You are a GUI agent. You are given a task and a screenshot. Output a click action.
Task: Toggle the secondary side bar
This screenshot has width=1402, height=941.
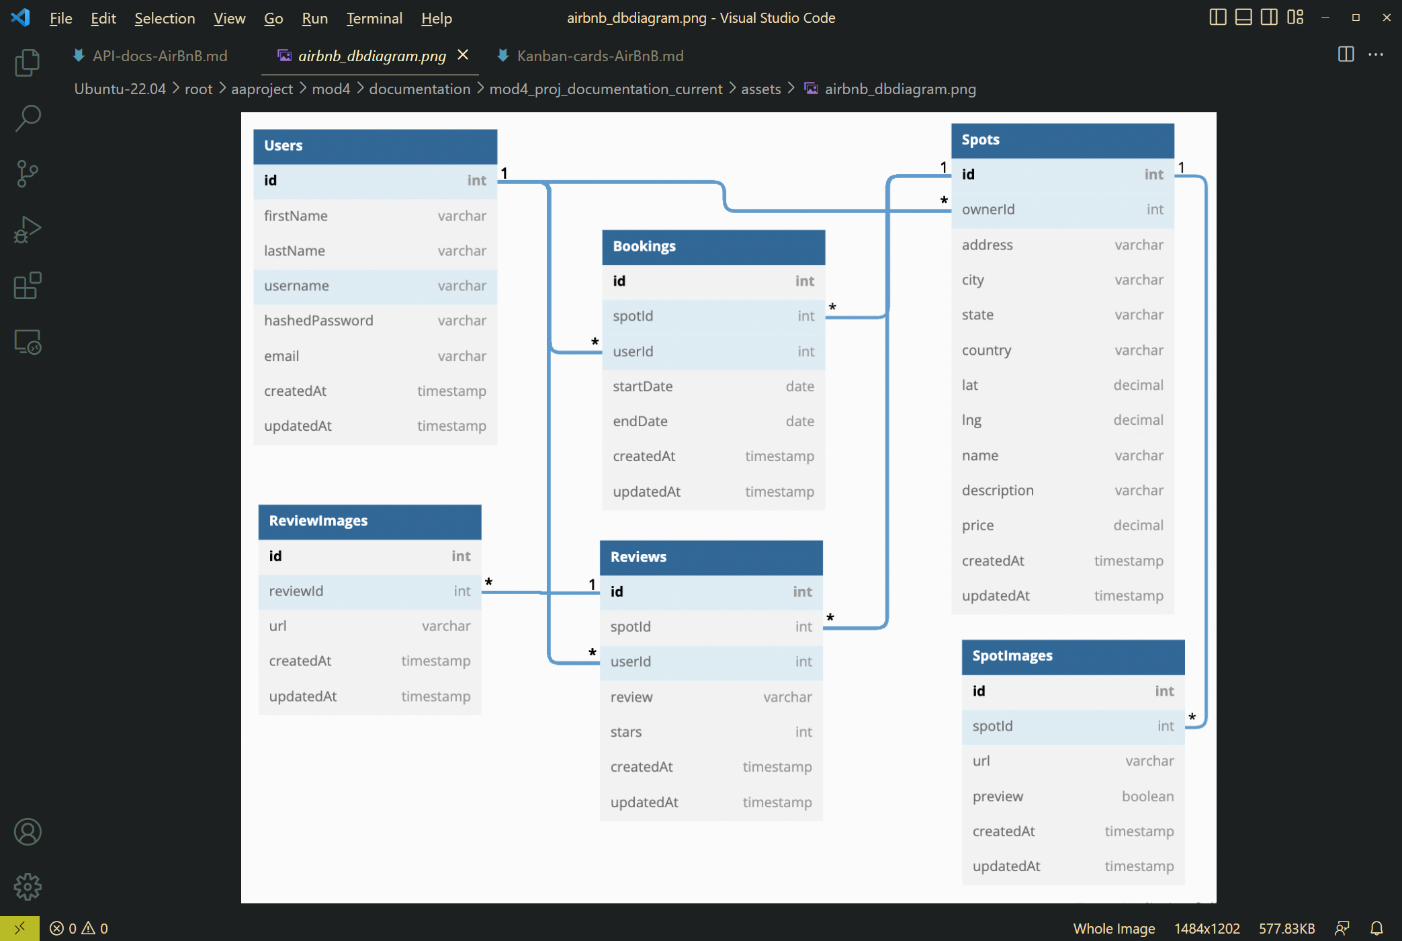pos(1268,17)
